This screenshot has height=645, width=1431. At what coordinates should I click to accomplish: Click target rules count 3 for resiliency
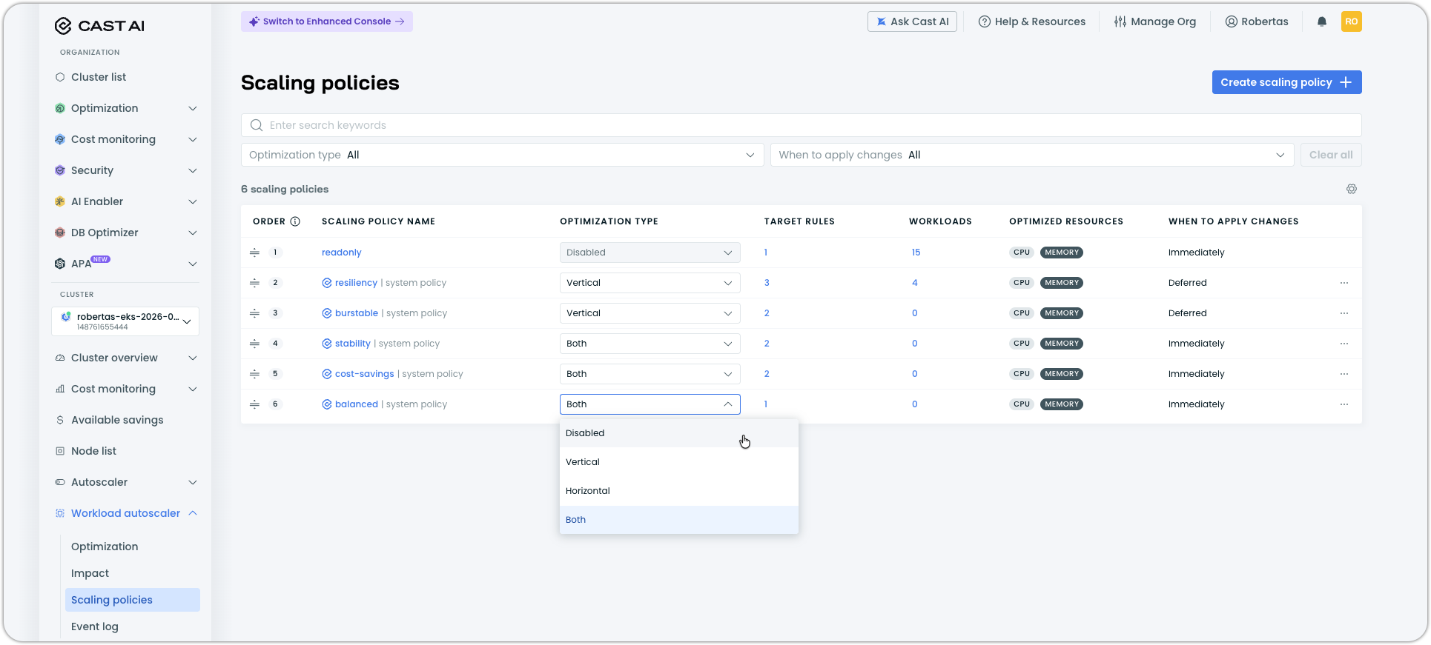tap(767, 283)
